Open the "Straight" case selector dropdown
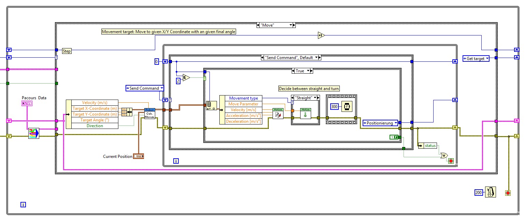This screenshot has width=525, height=221. tap(315, 98)
